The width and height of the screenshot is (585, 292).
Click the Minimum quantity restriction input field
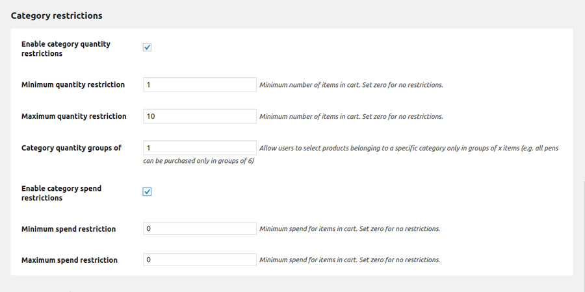[200, 84]
